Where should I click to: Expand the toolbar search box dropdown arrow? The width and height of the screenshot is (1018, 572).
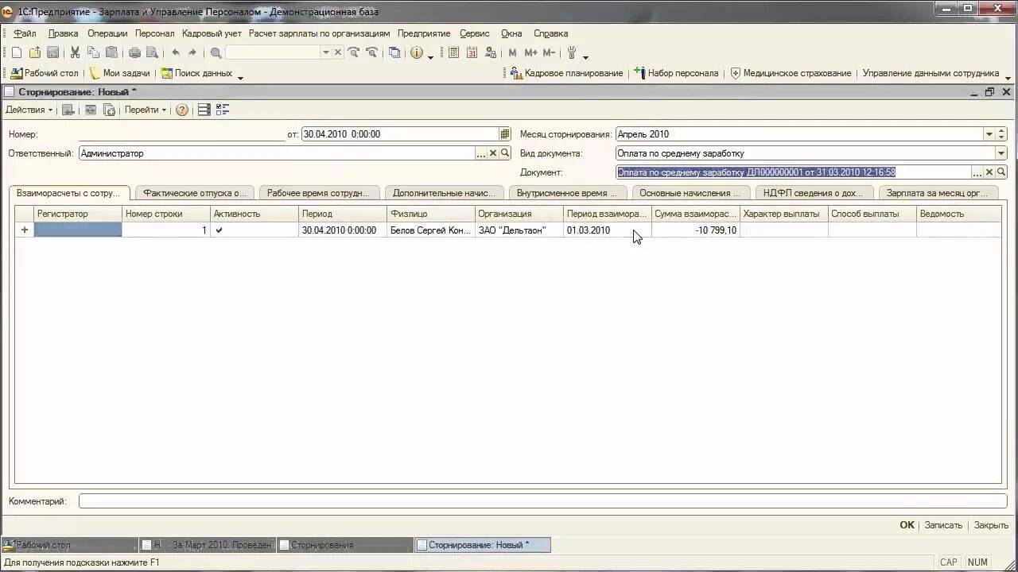click(x=325, y=52)
